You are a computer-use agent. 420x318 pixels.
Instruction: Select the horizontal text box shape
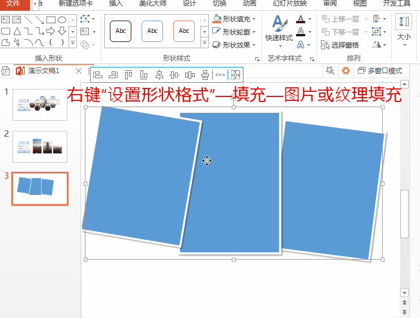(5, 20)
